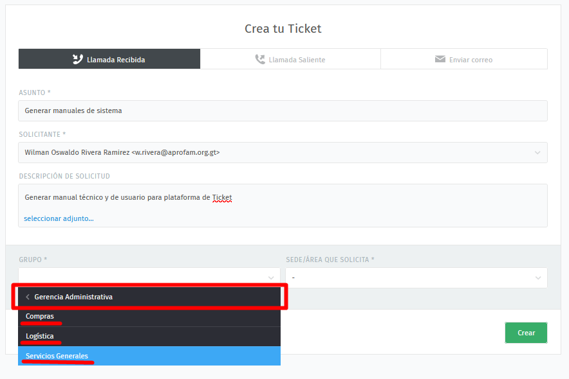Choose the Logística group option
Screen dimensions: 569x379
(x=149, y=337)
